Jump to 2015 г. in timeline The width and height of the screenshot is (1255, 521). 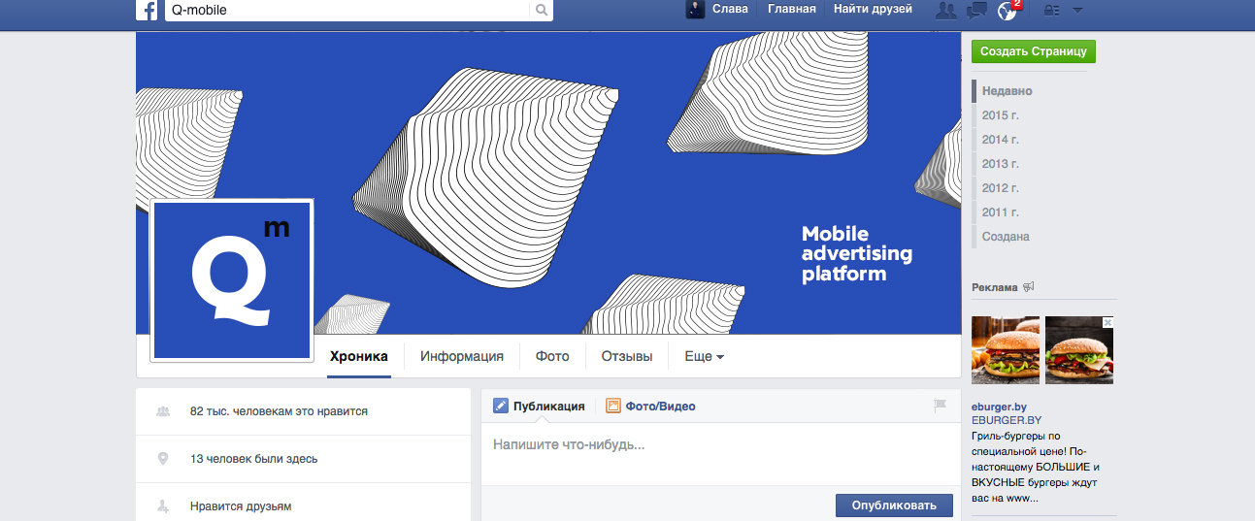1000,115
